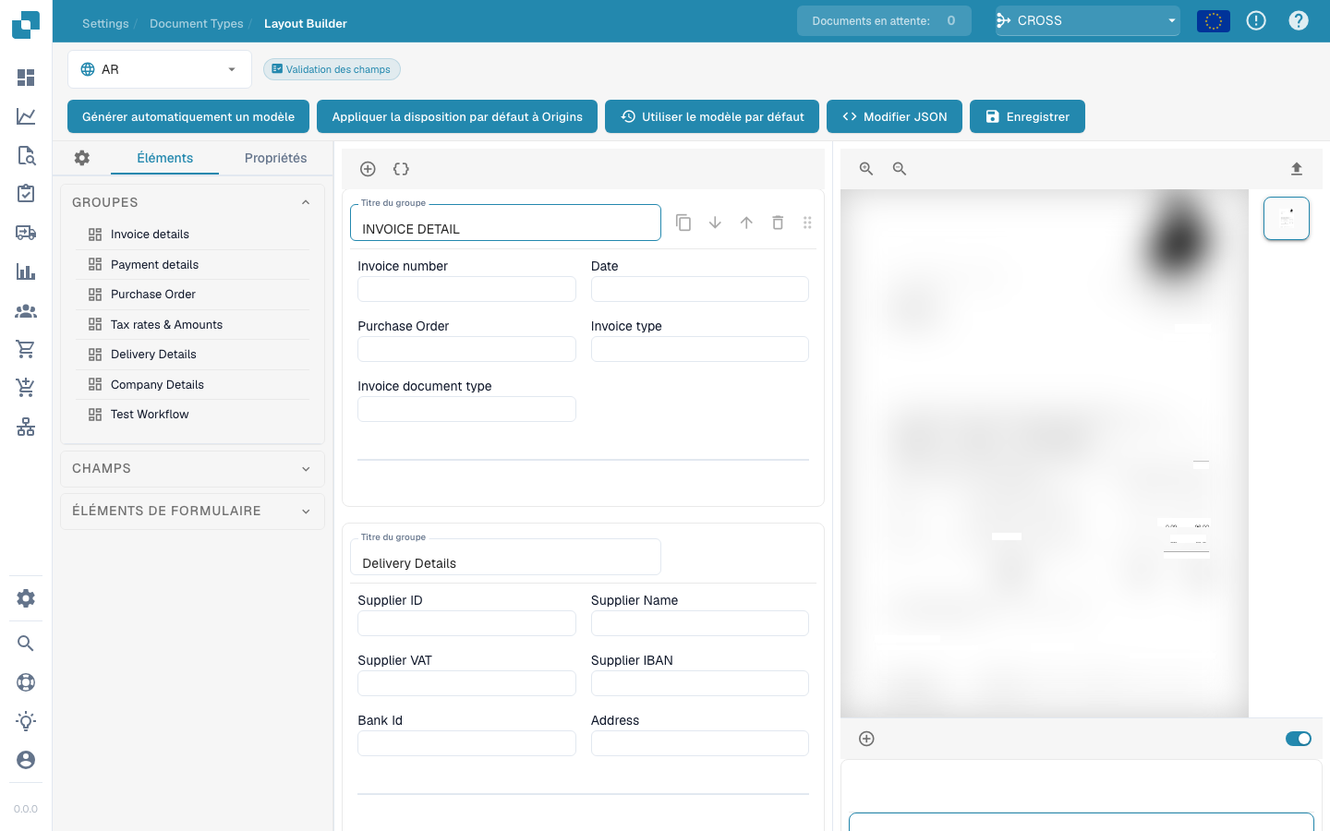Click Utiliser le modèle par défaut button

pyautogui.click(x=712, y=116)
